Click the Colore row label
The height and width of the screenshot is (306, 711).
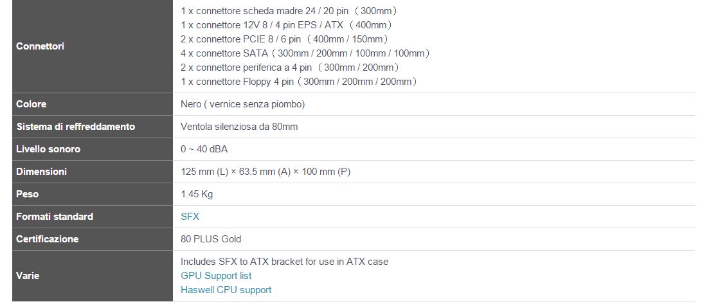(31, 104)
